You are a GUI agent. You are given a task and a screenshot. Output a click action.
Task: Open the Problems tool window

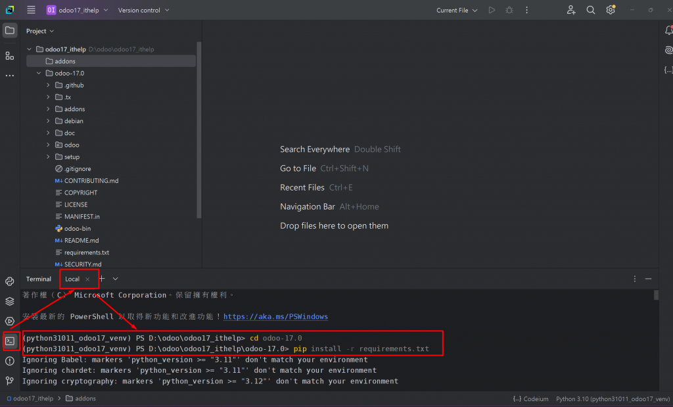coord(9,361)
